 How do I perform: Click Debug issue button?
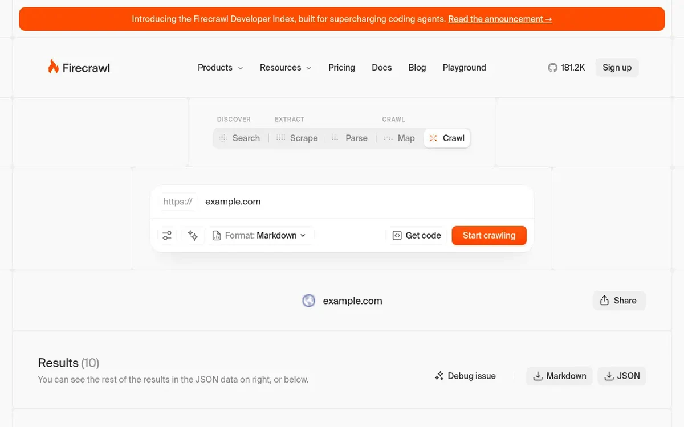pyautogui.click(x=465, y=376)
